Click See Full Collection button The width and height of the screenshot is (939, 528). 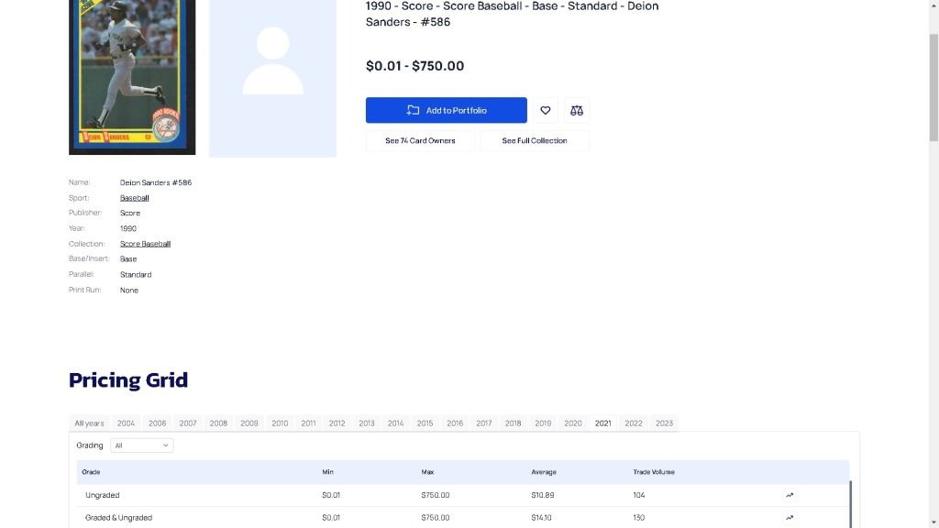[x=535, y=141]
